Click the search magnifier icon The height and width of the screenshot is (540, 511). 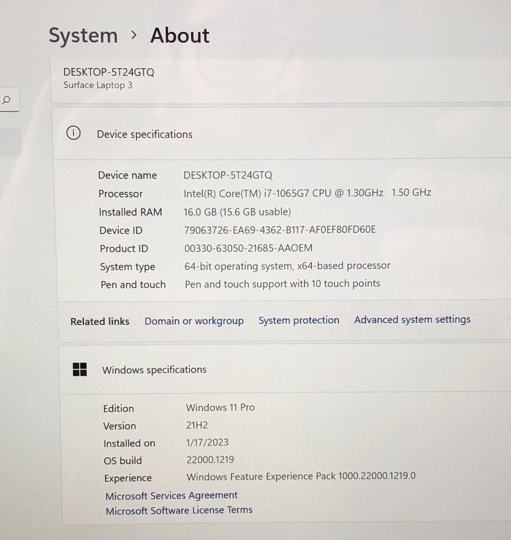[x=6, y=100]
